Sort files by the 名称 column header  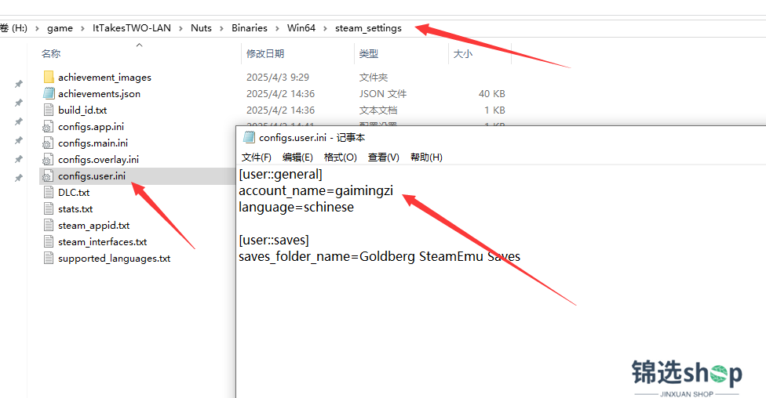pyautogui.click(x=51, y=53)
